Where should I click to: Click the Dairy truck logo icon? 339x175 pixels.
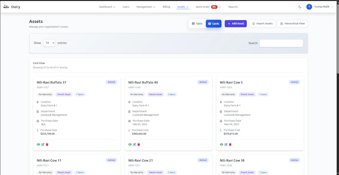(x=6, y=7)
